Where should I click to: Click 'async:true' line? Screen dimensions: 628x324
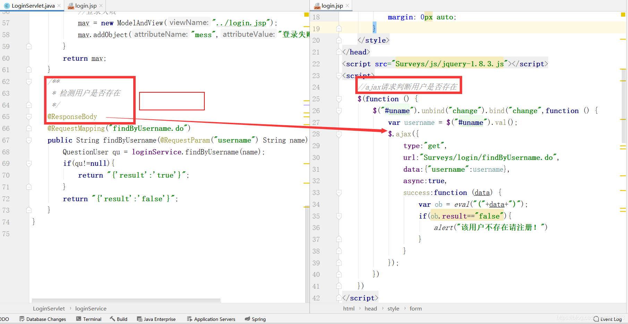coord(425,181)
